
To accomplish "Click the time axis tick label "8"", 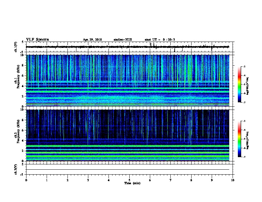I will tap(191, 180).
